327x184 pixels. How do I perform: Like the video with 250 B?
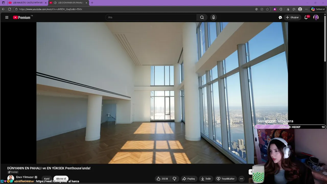162,179
